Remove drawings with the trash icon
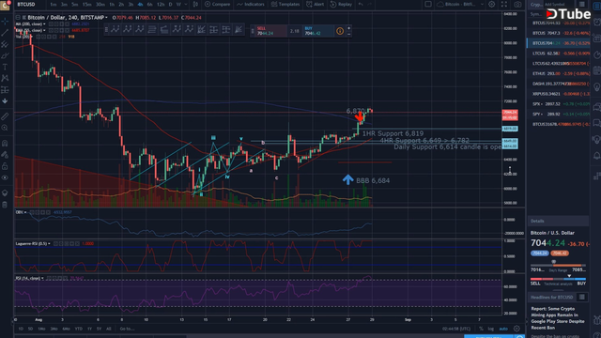 click(x=5, y=205)
